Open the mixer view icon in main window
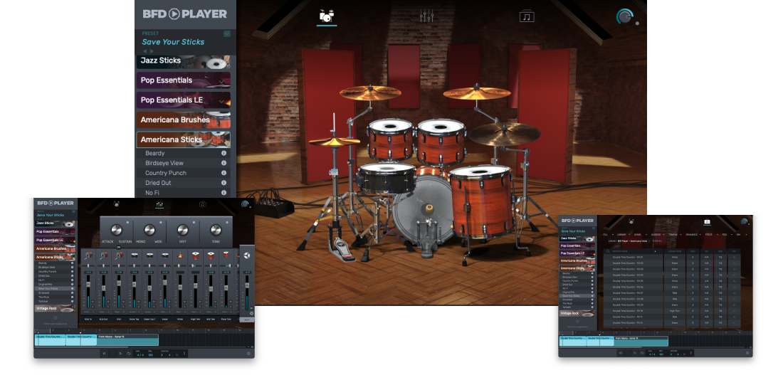The height and width of the screenshot is (375, 783). pyautogui.click(x=426, y=16)
